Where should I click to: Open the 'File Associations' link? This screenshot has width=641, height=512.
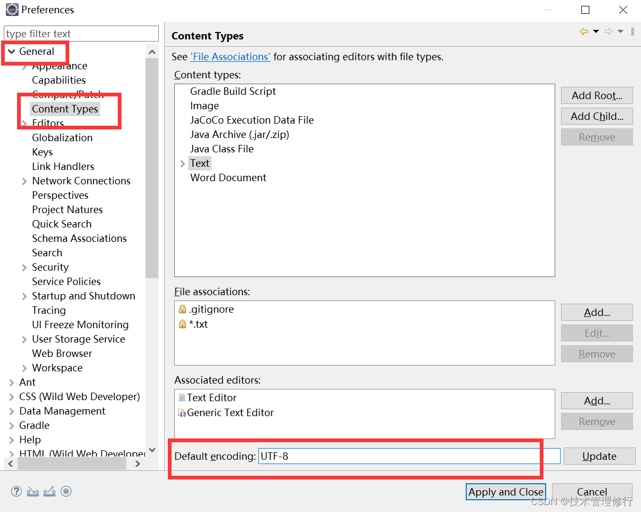[x=230, y=56]
